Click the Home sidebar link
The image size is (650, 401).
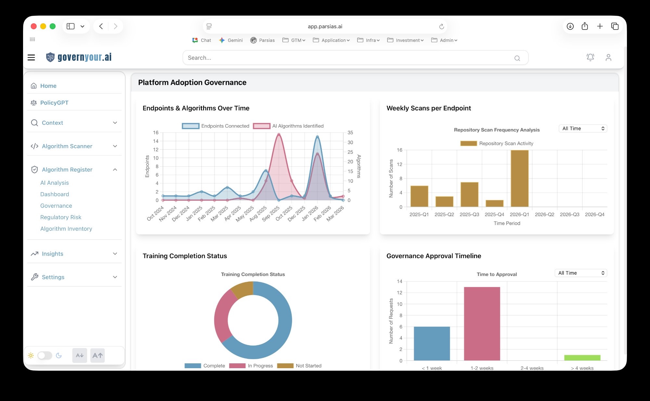[48, 86]
